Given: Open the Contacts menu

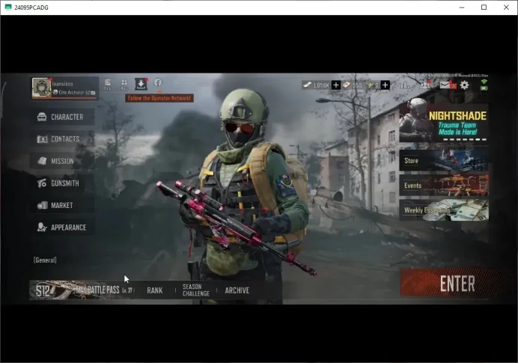Looking at the screenshot, I should 62,139.
